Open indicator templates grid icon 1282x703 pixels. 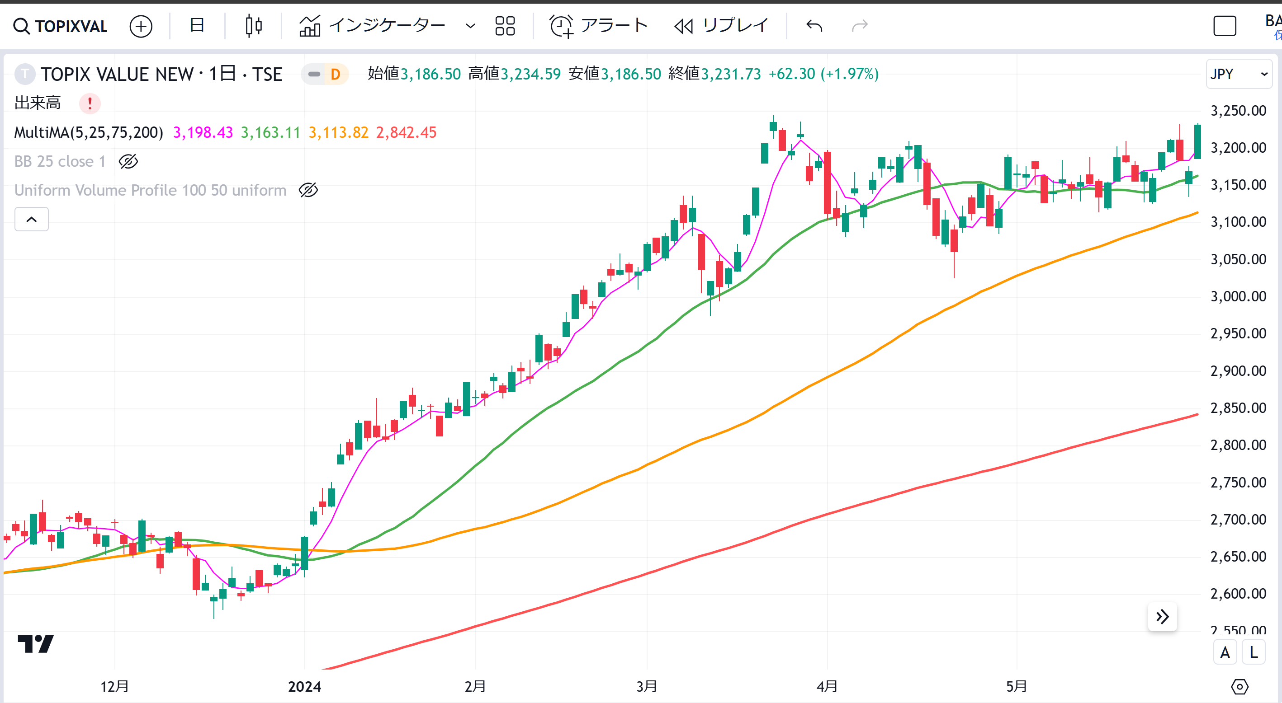(x=505, y=26)
